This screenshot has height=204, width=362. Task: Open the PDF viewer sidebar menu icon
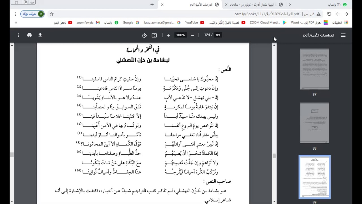tap(343, 35)
